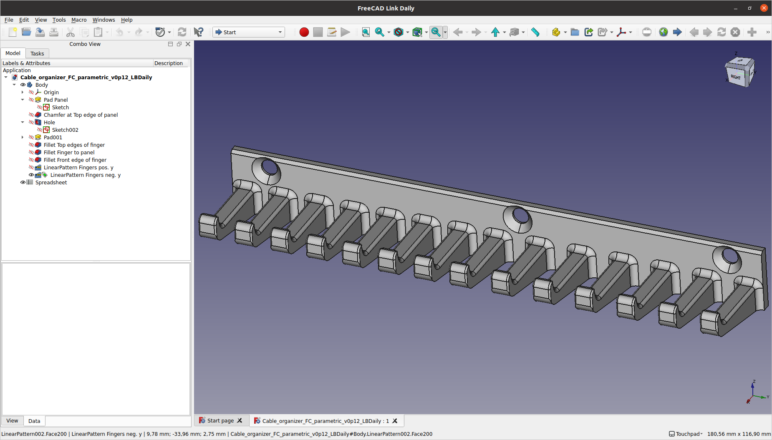The height and width of the screenshot is (440, 772).
Task: Click the Refresh document icon
Action: [182, 32]
